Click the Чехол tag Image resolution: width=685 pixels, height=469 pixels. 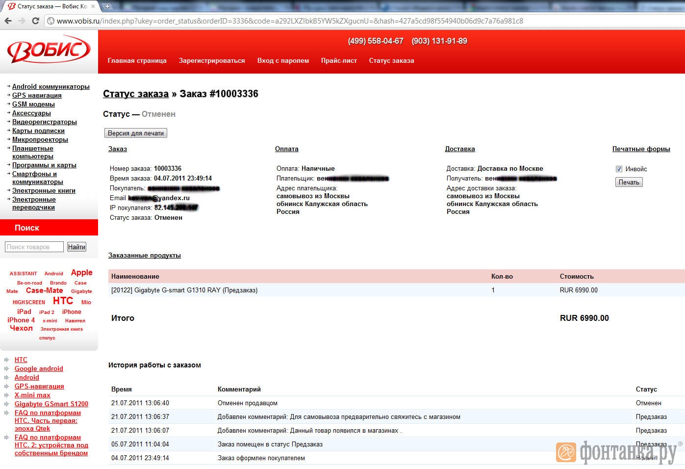tap(21, 328)
